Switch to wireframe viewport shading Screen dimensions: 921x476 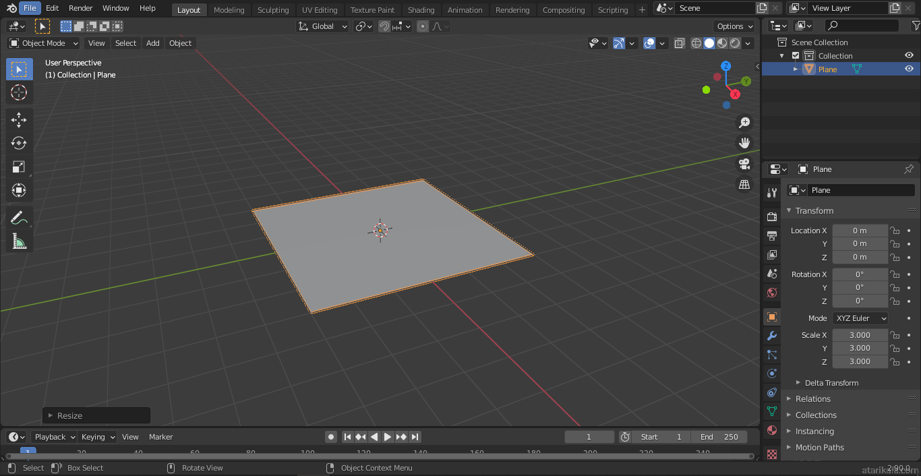pos(696,43)
